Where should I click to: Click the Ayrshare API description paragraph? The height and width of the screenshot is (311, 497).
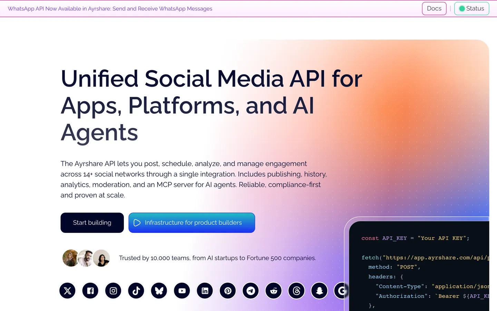pos(194,179)
